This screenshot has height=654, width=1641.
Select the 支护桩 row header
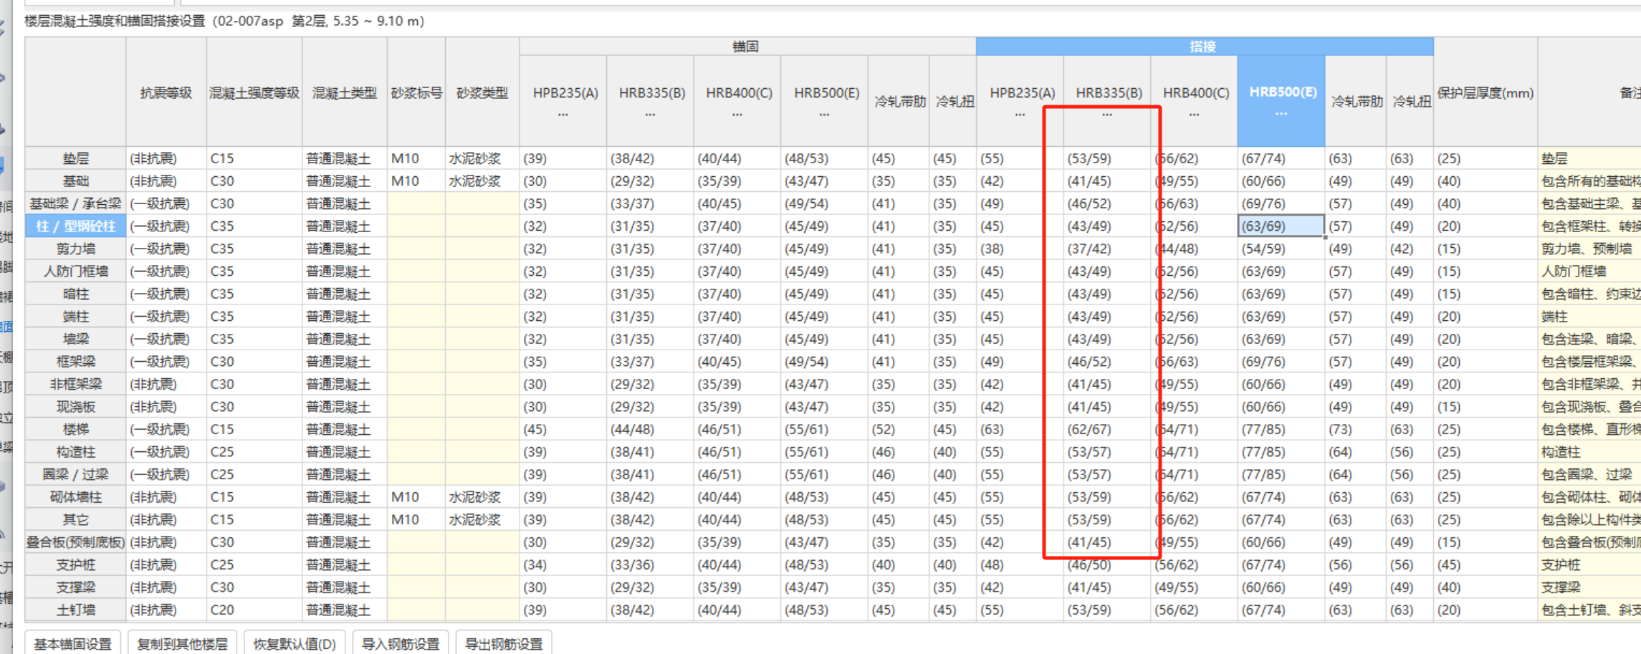(x=76, y=564)
